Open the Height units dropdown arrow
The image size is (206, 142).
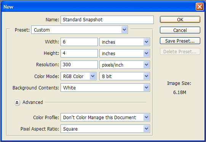(x=147, y=53)
